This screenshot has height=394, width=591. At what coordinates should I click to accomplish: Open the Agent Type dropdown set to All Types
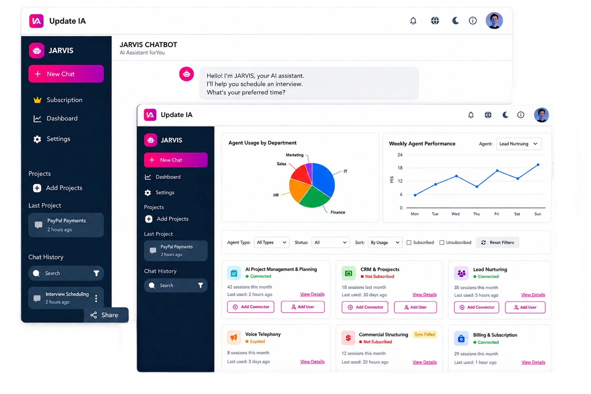tap(272, 242)
